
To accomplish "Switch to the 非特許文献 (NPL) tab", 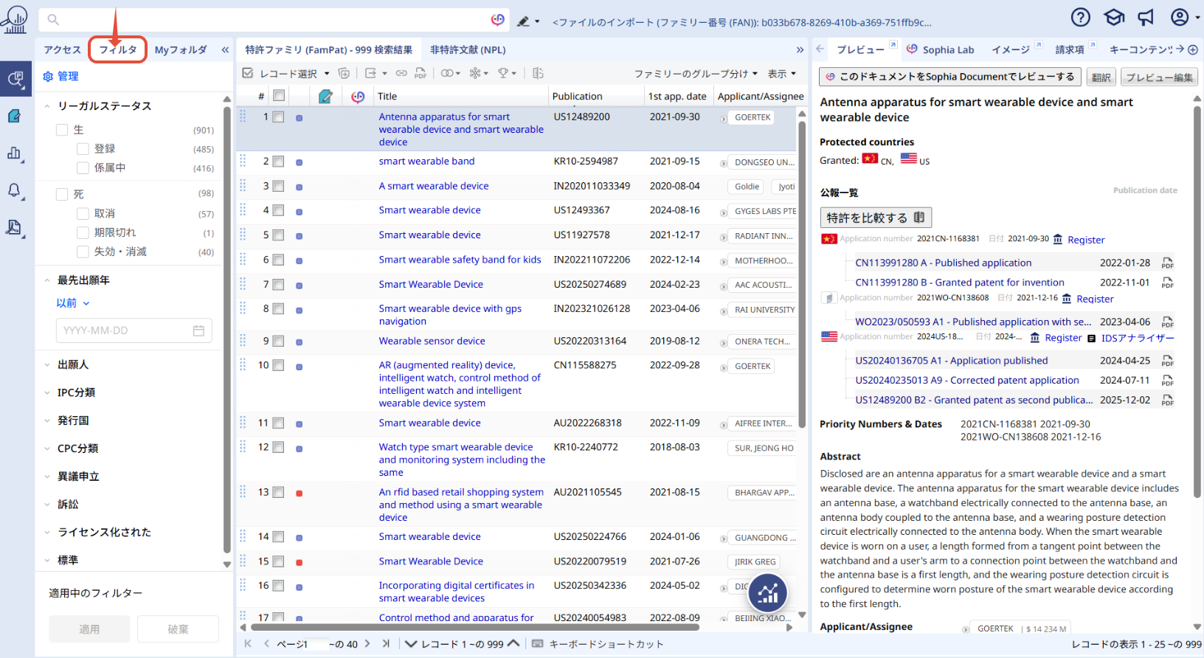I will (468, 50).
